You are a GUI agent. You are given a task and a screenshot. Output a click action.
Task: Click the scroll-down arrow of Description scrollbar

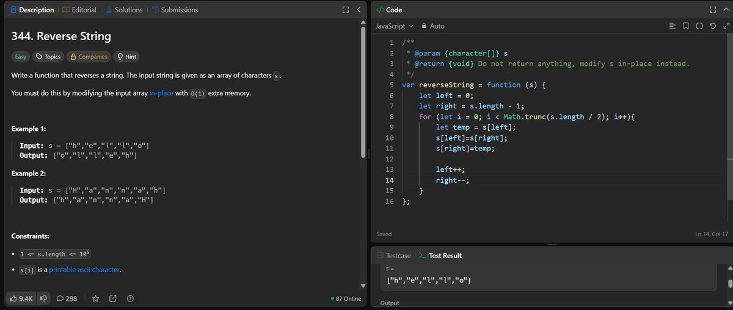363,286
